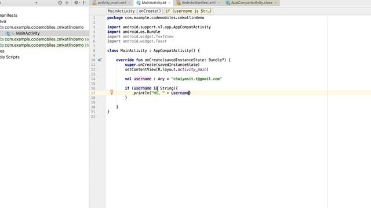Screen dimensions: 371x208
Task: Click the manifests folder in project tree
Action: (9, 16)
